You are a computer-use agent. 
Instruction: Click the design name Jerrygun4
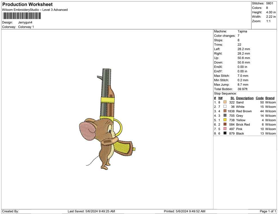coord(25,22)
